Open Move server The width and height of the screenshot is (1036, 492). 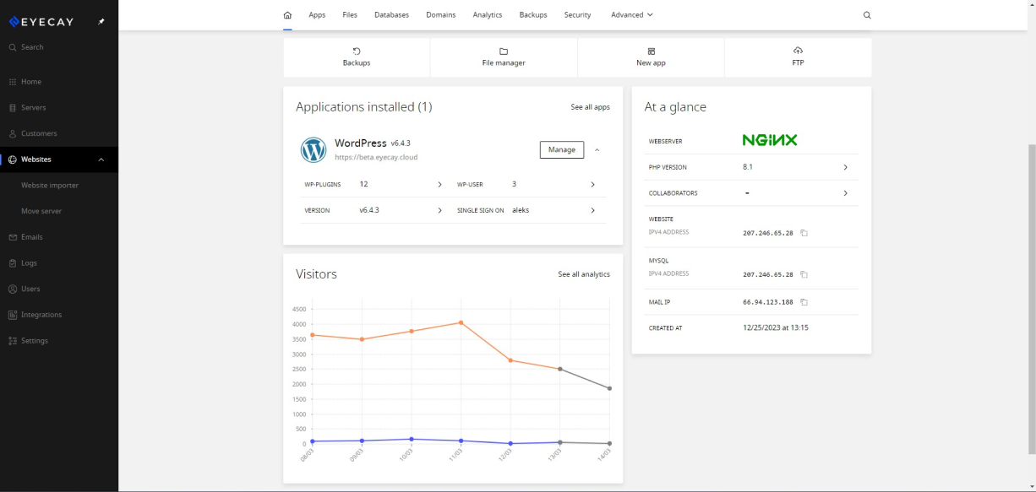[x=41, y=211]
